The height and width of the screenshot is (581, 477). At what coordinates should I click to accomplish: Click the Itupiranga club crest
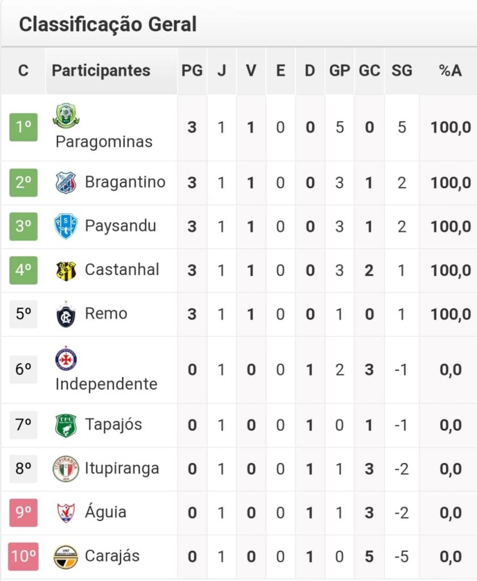[66, 469]
